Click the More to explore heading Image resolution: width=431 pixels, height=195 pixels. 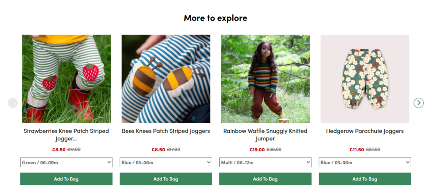215,18
